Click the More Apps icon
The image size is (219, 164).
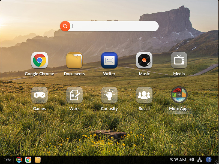point(179,95)
